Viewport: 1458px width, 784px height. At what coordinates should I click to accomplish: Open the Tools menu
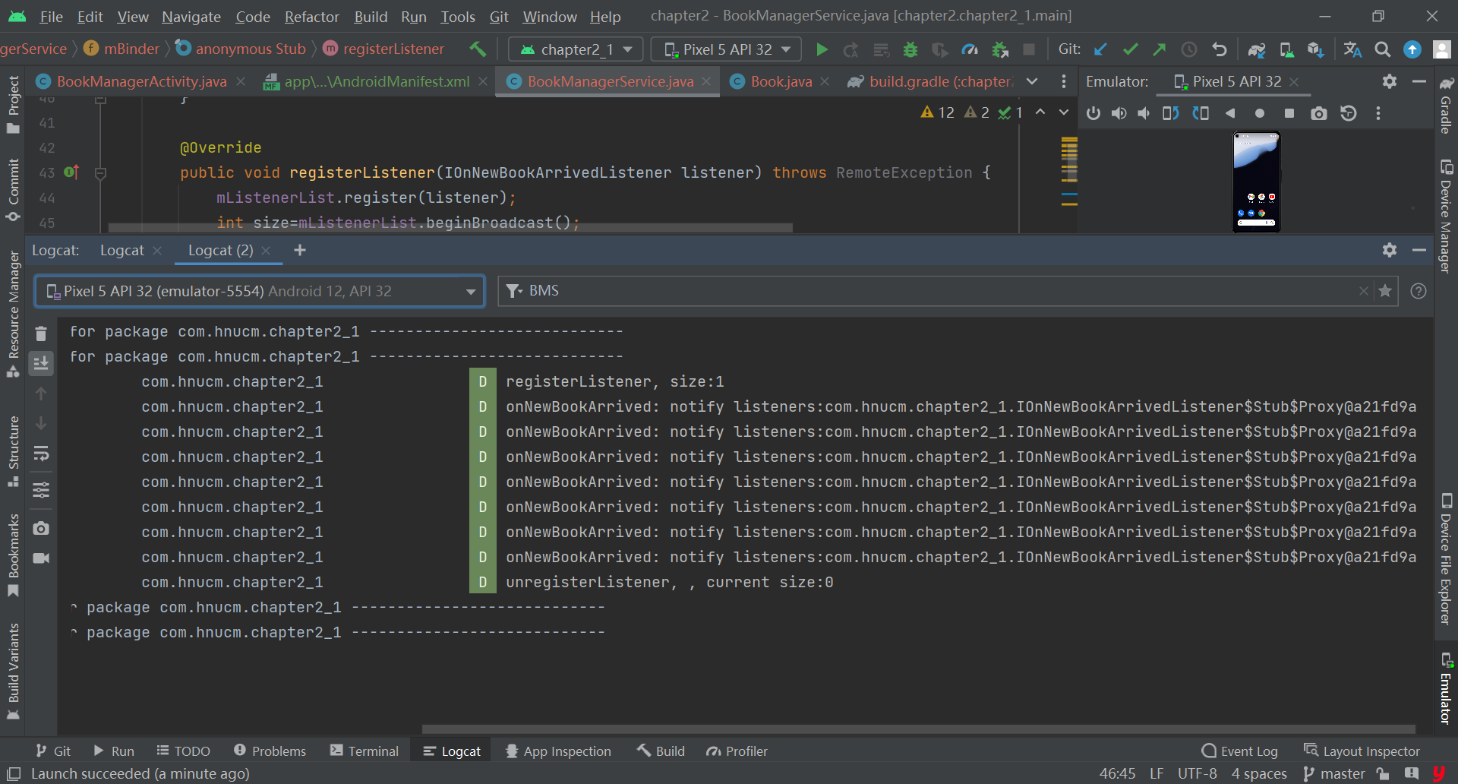point(457,17)
